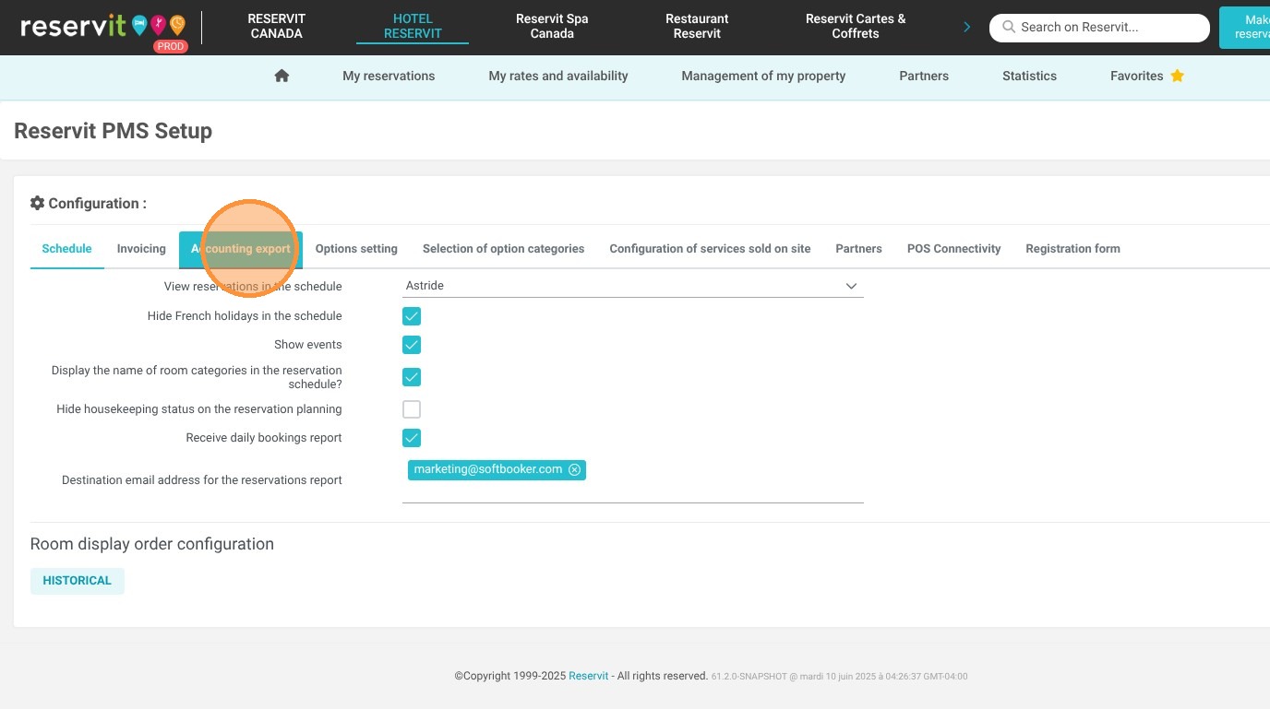The image size is (1270, 709).
Task: Open Configuration of services sold on site tab
Action: (x=710, y=249)
